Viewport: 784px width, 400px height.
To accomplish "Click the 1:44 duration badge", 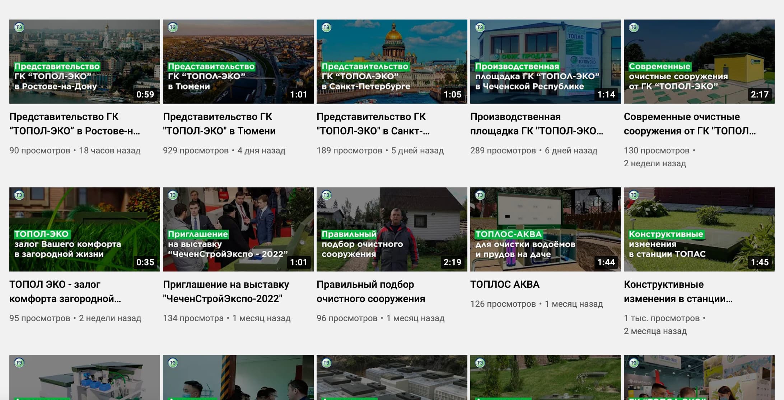I will pos(606,262).
